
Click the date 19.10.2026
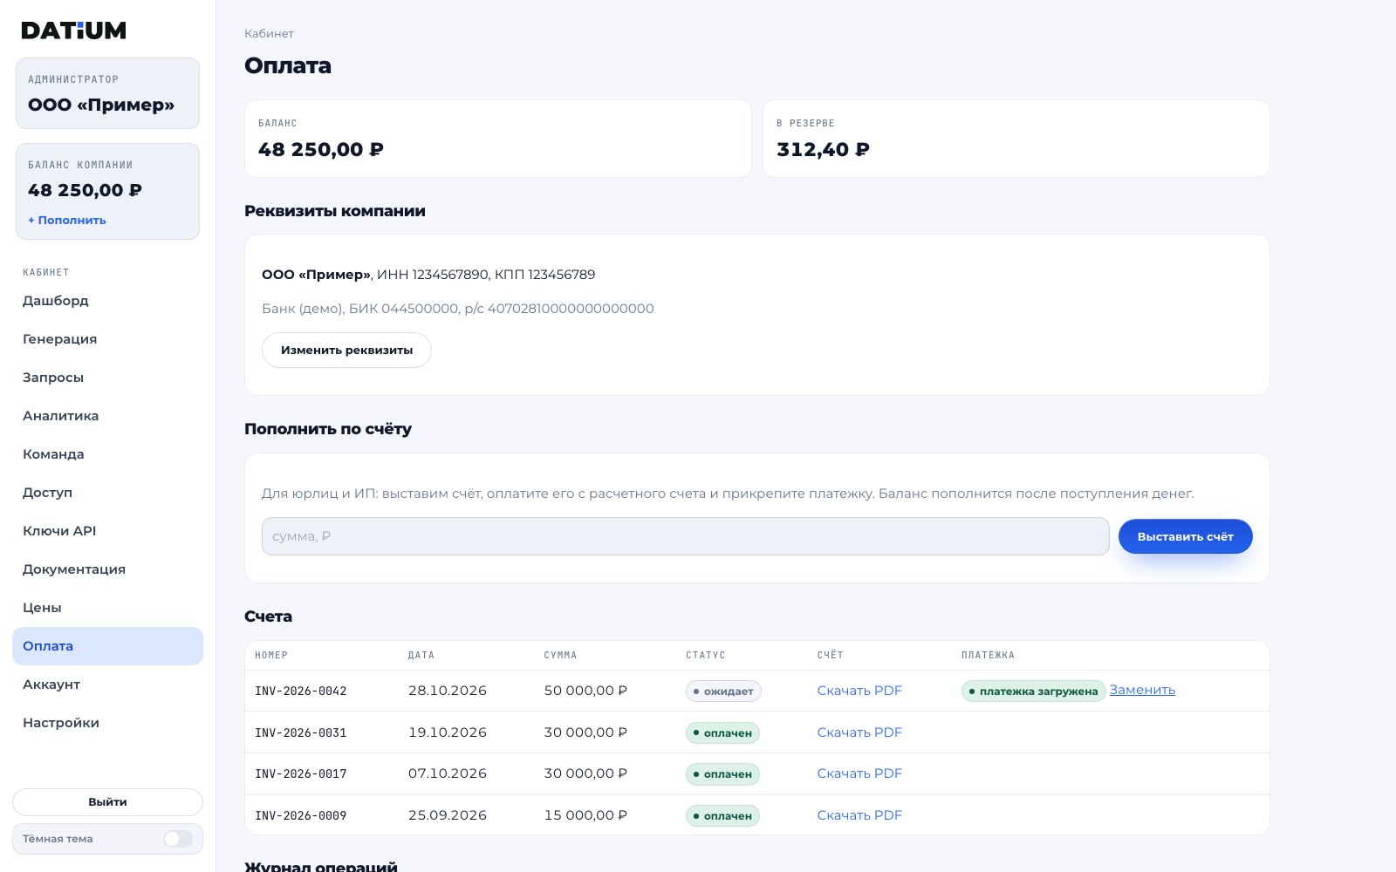coord(448,732)
